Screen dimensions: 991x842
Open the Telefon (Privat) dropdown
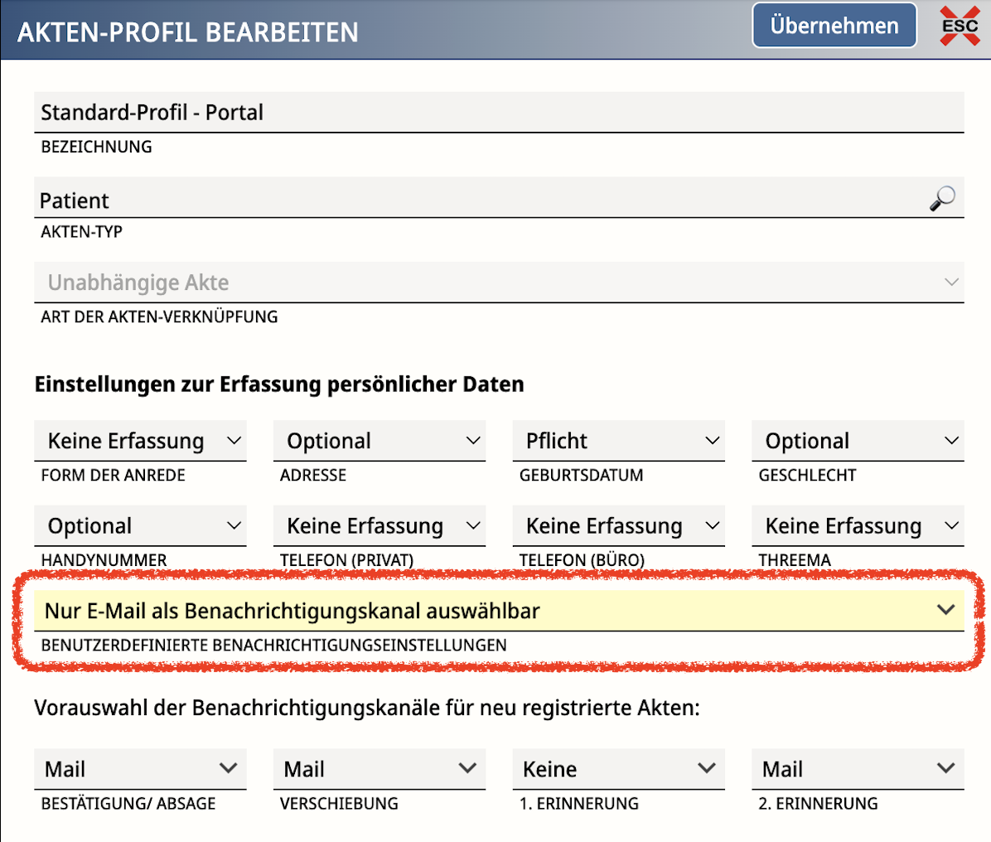point(379,526)
